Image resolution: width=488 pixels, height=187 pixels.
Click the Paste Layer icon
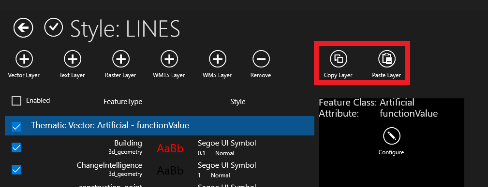pos(386,59)
